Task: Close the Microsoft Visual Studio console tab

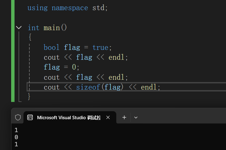Action: pyautogui.click(x=108, y=118)
